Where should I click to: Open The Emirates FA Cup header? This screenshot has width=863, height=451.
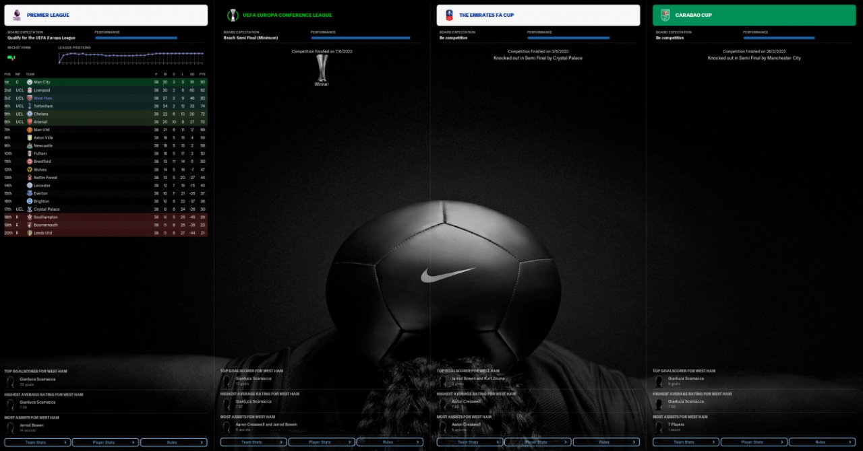click(538, 15)
